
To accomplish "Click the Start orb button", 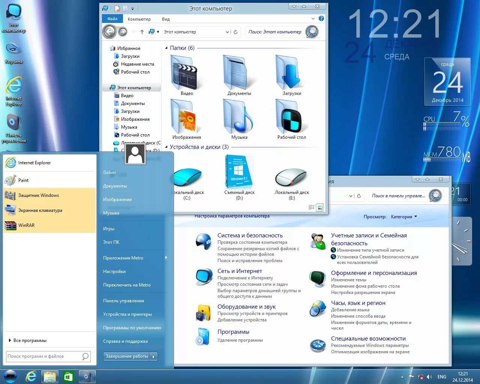I will pos(10,376).
